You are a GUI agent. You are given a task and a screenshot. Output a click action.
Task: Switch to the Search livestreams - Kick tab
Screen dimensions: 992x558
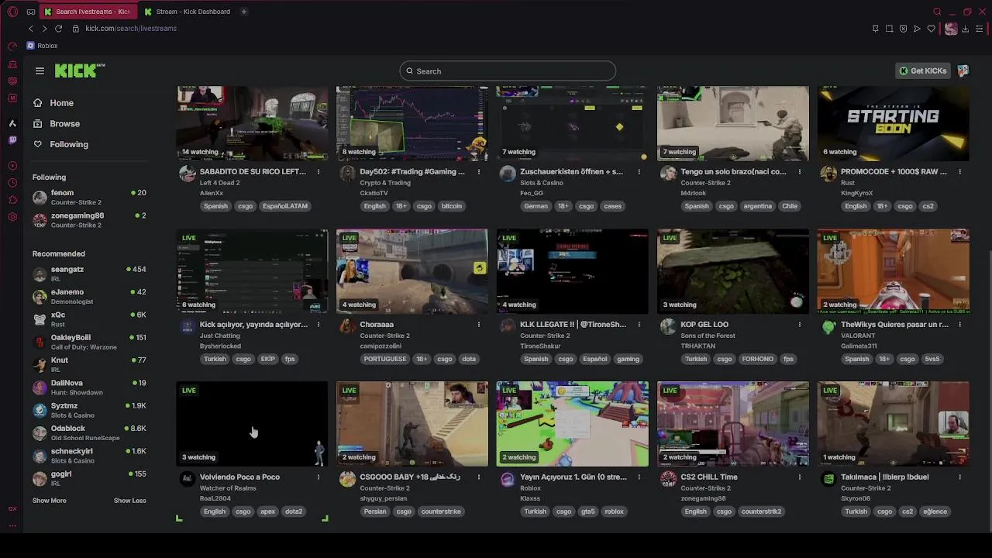[87, 12]
